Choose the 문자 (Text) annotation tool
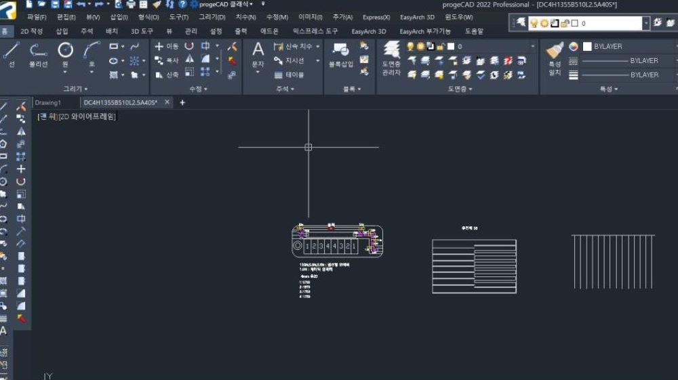 tap(258, 53)
